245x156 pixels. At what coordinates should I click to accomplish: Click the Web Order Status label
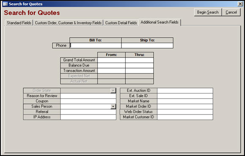139,112
